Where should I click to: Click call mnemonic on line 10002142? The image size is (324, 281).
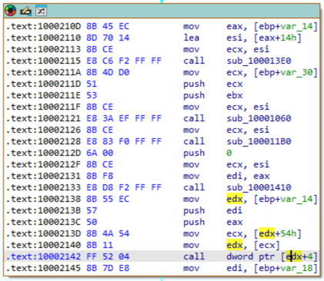(x=194, y=256)
